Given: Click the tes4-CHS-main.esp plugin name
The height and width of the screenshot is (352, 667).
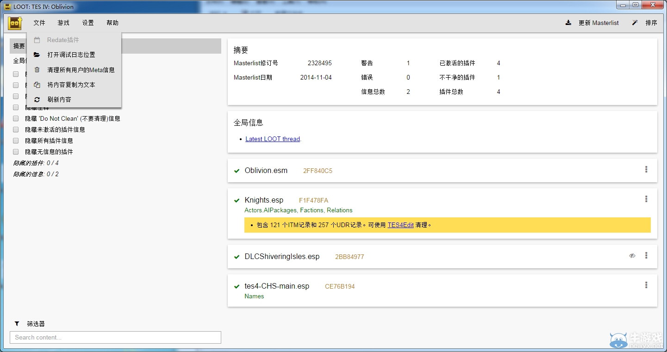Looking at the screenshot, I should [277, 286].
